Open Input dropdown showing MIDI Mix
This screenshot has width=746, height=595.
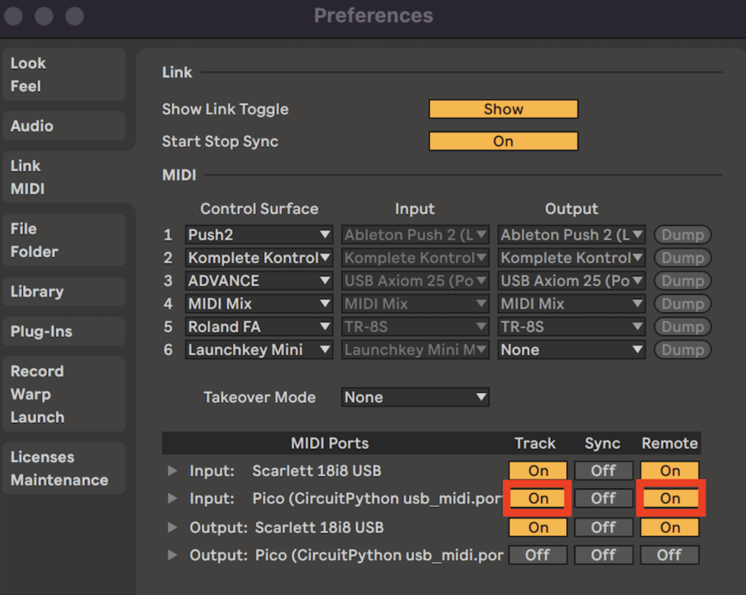pyautogui.click(x=415, y=304)
